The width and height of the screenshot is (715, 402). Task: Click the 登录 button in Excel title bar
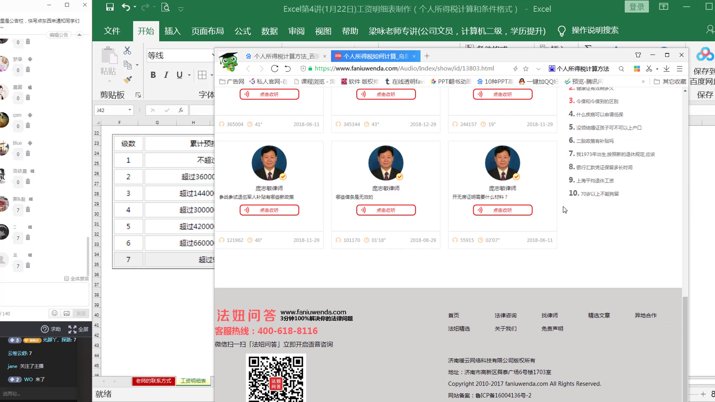click(636, 7)
